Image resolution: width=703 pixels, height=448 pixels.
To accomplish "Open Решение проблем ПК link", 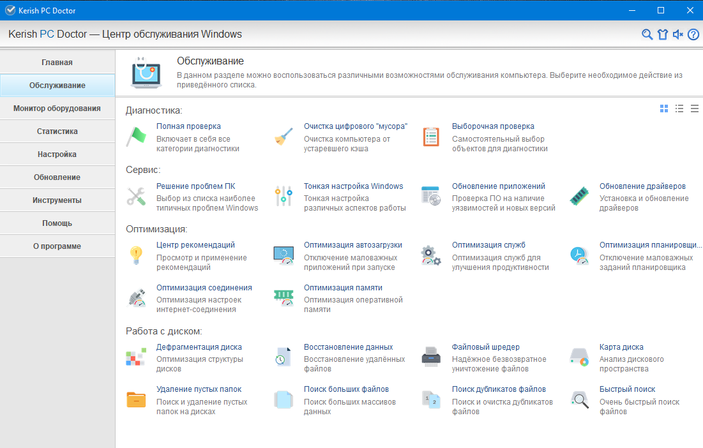I will coord(195,186).
